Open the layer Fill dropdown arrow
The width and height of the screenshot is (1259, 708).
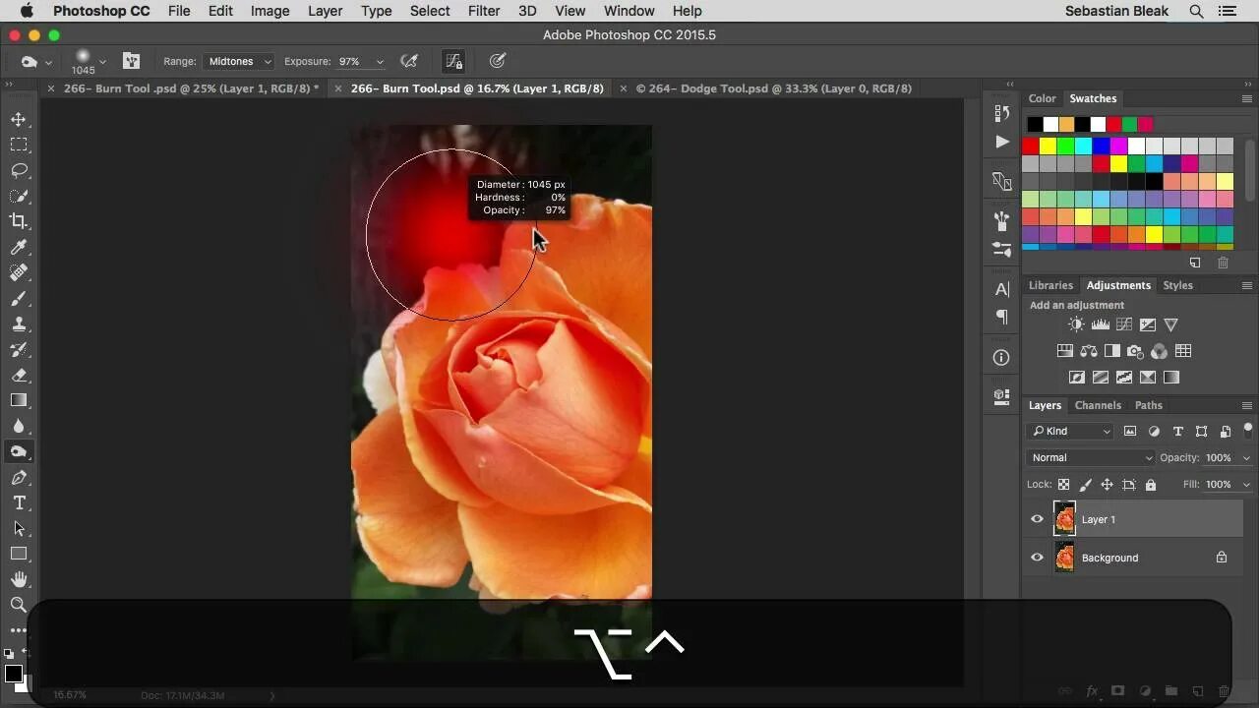[x=1246, y=485]
